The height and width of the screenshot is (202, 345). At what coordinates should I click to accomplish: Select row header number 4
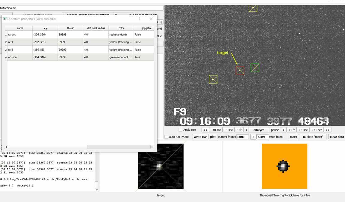point(6,57)
